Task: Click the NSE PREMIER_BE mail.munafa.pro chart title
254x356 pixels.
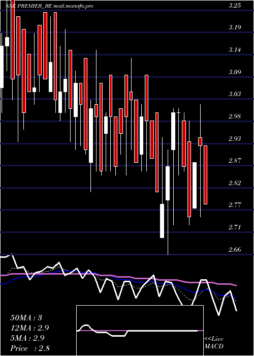Action: pos(49,6)
